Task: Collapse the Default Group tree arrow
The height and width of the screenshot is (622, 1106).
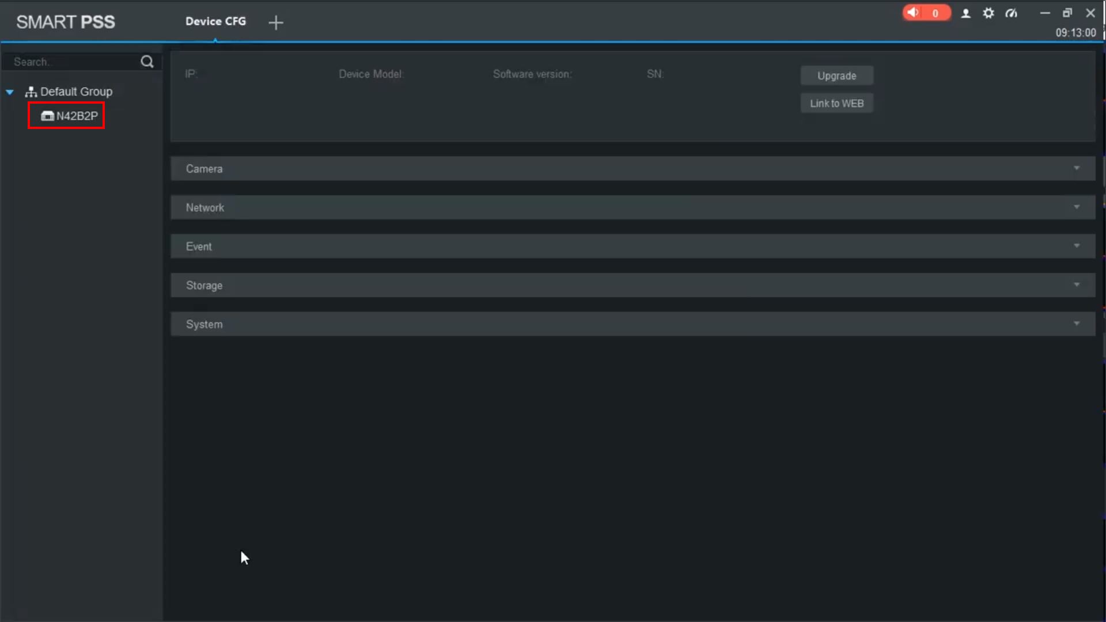Action: [10, 92]
